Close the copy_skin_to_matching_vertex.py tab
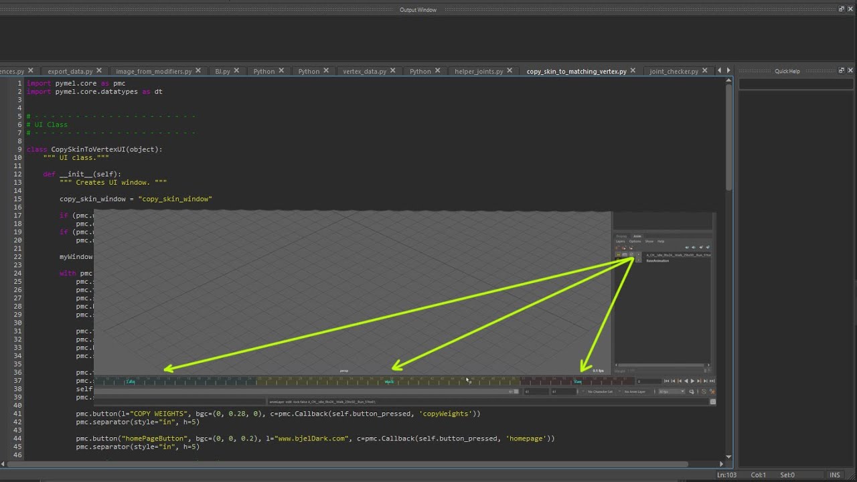857x482 pixels. 633,70
